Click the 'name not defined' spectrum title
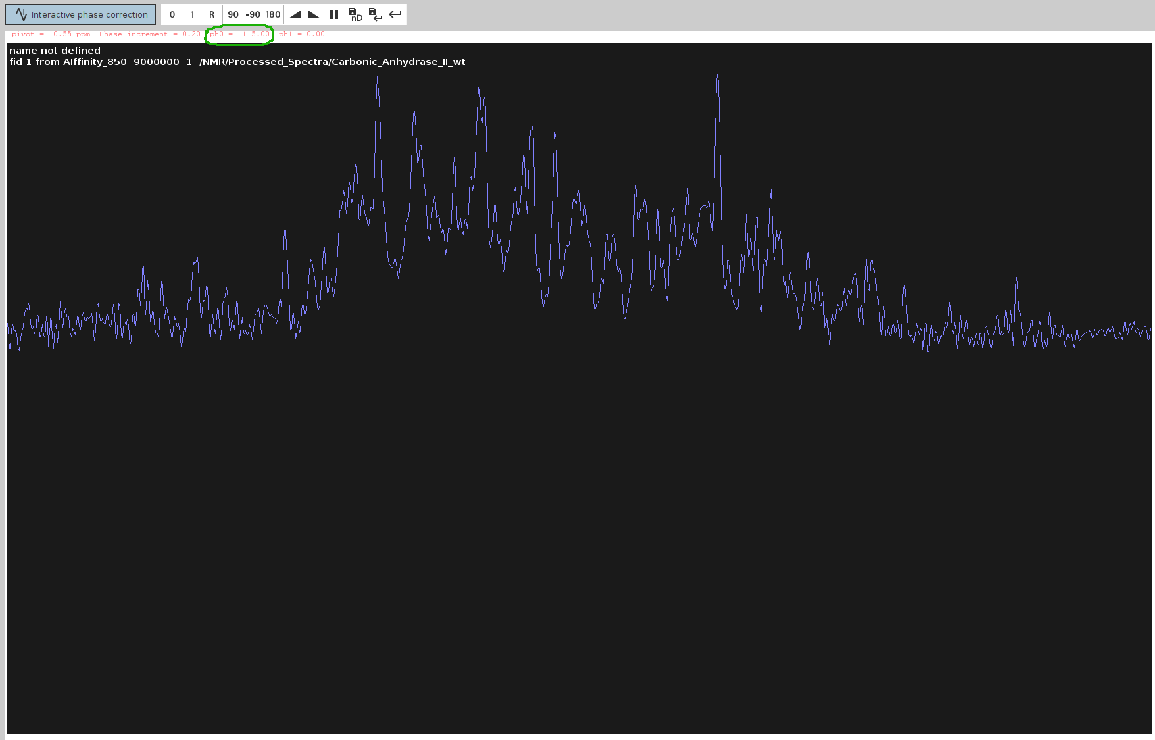 pyautogui.click(x=55, y=51)
